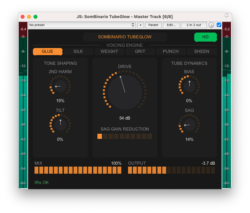Click the plus preset menu button
This screenshot has width=250, height=213.
pos(140,25)
